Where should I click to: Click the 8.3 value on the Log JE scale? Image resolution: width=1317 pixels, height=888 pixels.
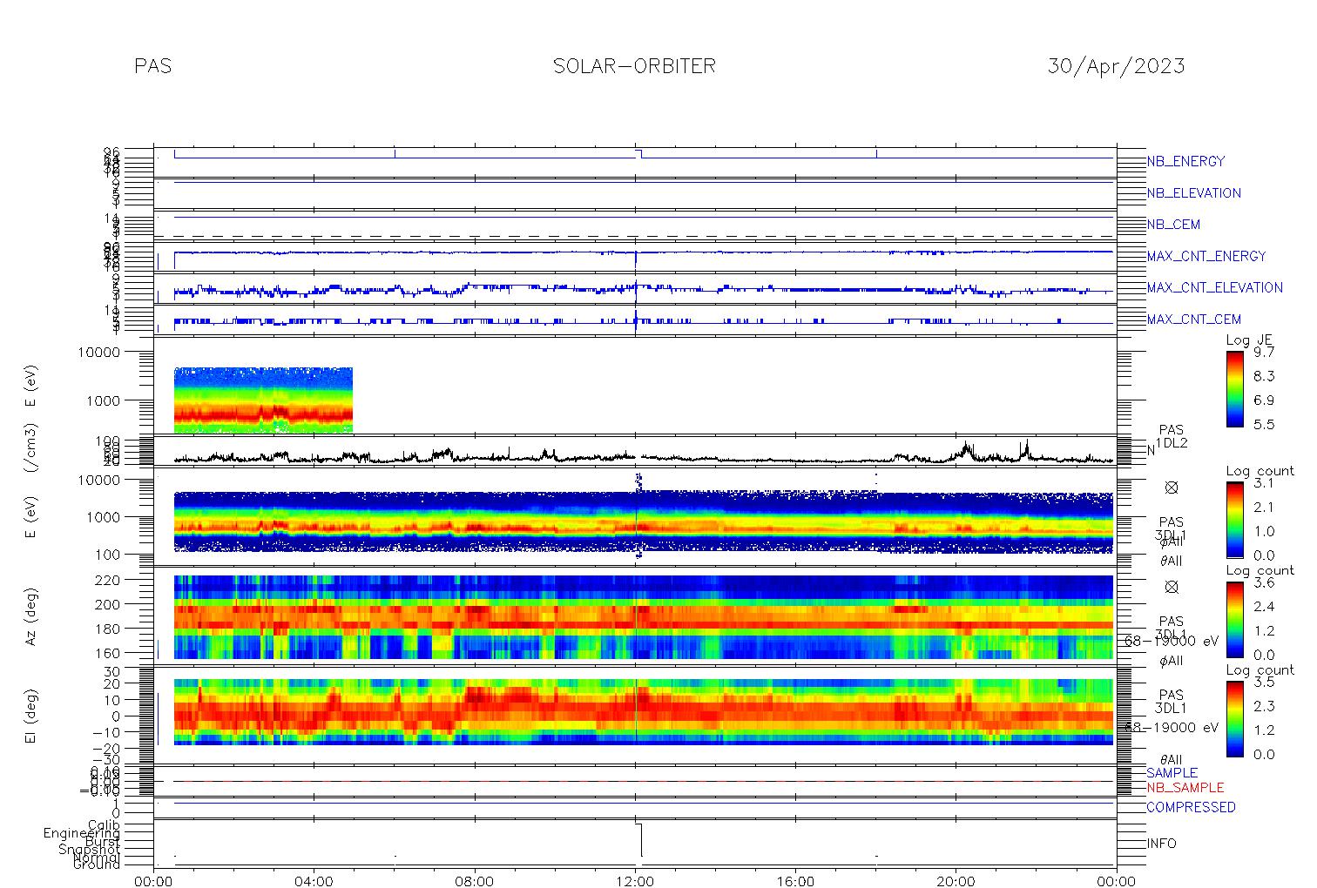pos(1263,376)
